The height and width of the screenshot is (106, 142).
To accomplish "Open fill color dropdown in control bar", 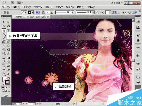I will pos(26,12).
